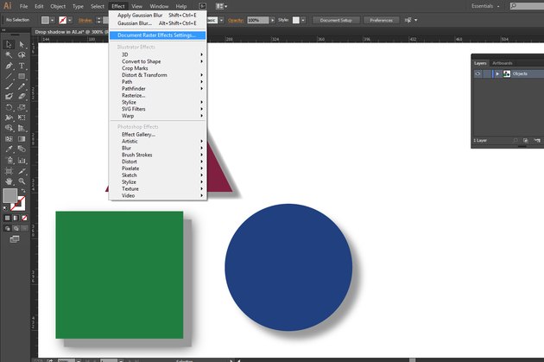Viewport: 544px width, 362px height.
Task: Enable Draw Behind mode
Action: tap(16, 228)
